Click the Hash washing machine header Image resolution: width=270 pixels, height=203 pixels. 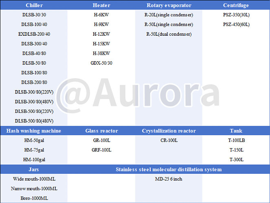point(34,131)
